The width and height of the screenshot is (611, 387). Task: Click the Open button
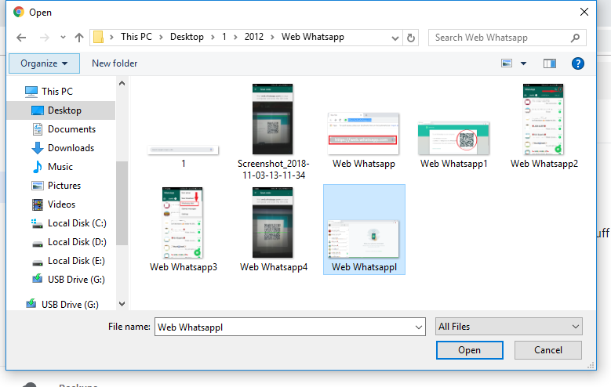pos(470,350)
